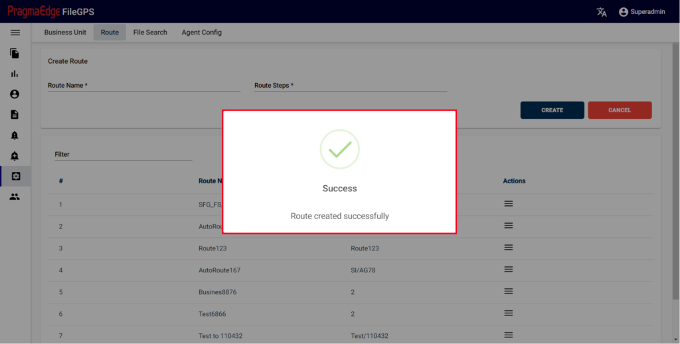The height and width of the screenshot is (344, 680).
Task: Open the highlighted settings gear sidebar icon
Action: click(x=16, y=176)
